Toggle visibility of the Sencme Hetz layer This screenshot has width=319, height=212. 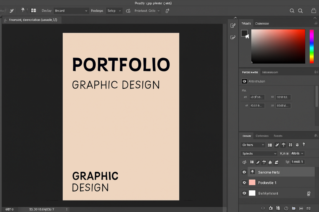(244, 172)
